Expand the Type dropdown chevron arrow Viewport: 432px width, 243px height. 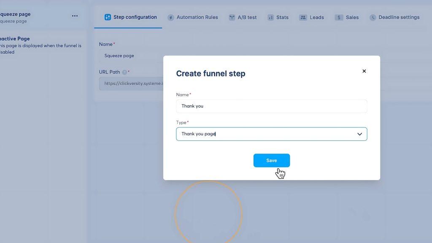point(359,134)
